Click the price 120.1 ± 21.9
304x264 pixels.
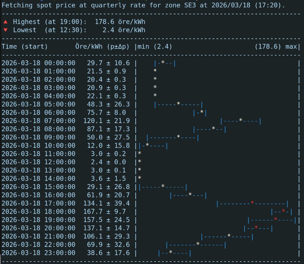click(x=107, y=121)
